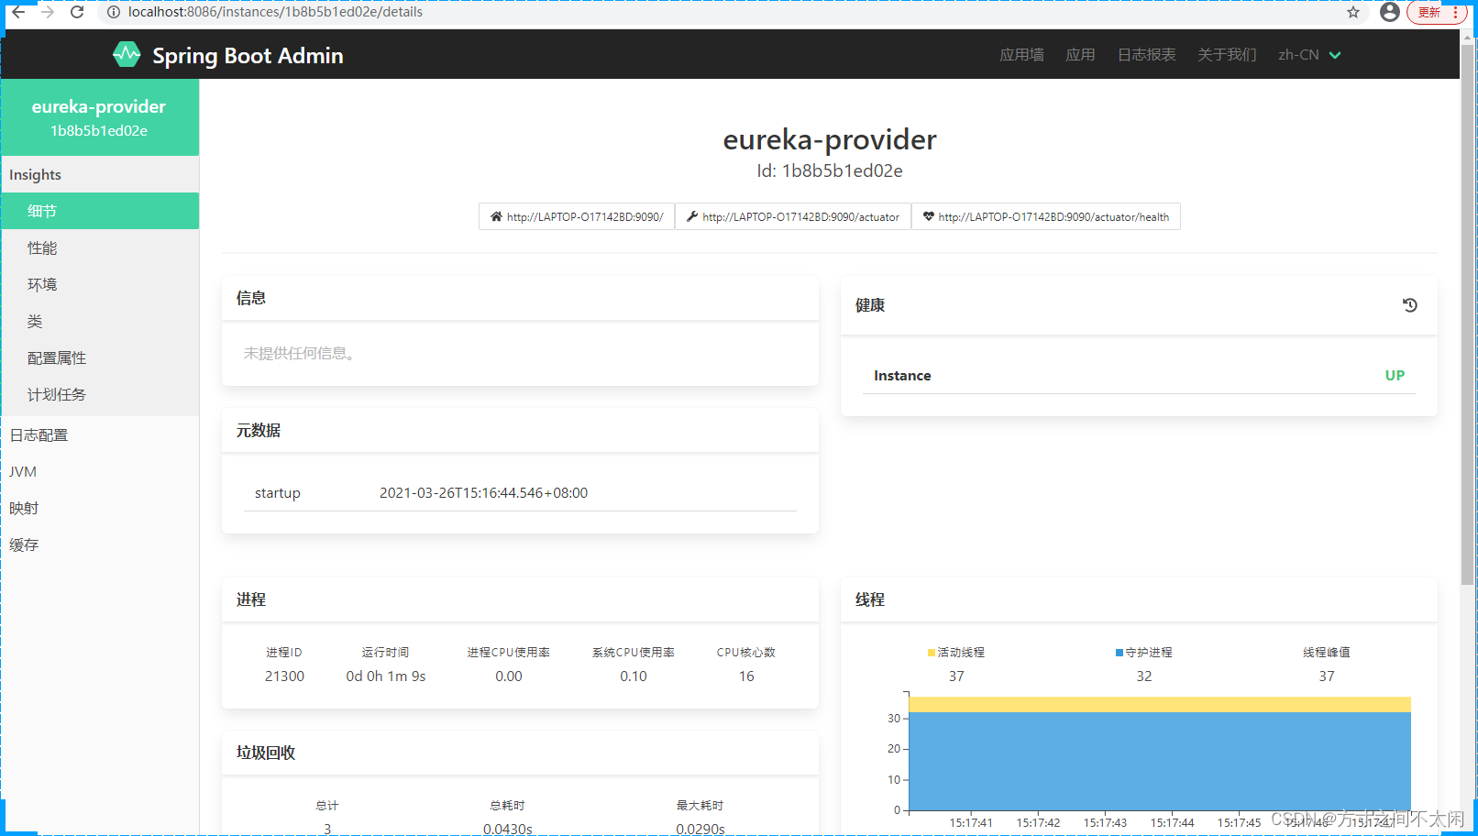Open the 关于我们 navigation item
1478x836 pixels.
coord(1227,55)
